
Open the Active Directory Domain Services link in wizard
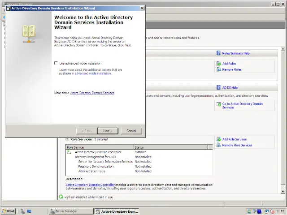tap(92, 93)
